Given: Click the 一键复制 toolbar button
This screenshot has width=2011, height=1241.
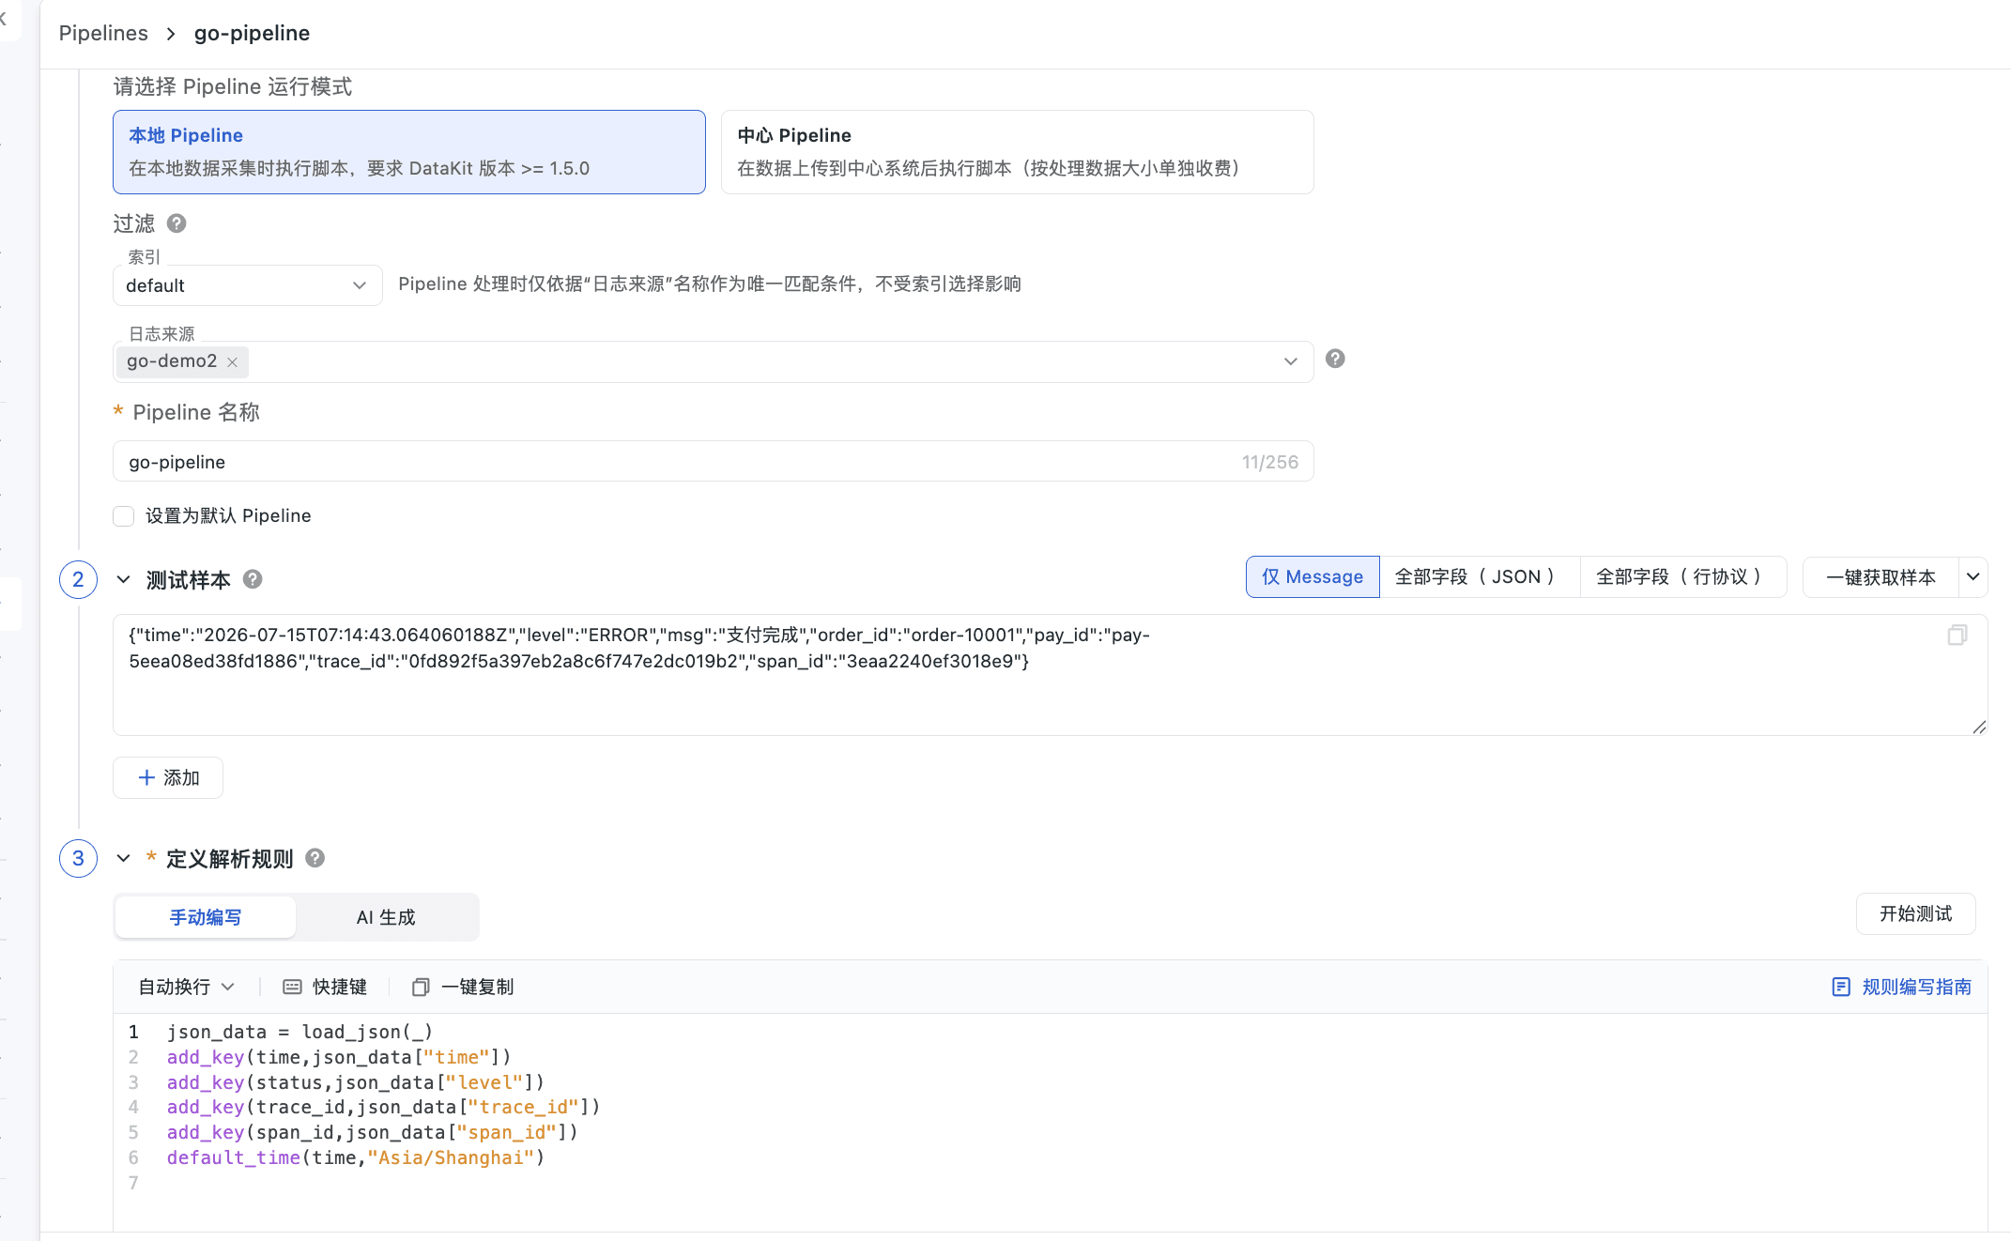Looking at the screenshot, I should (x=463, y=987).
